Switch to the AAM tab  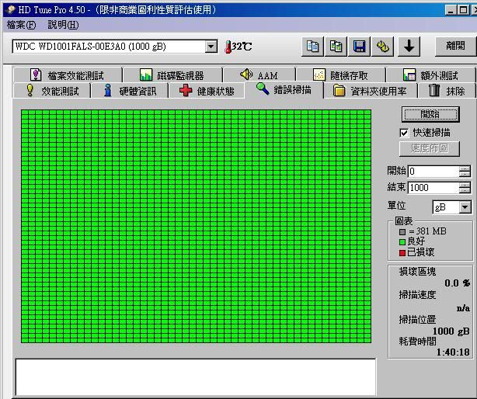[x=259, y=75]
